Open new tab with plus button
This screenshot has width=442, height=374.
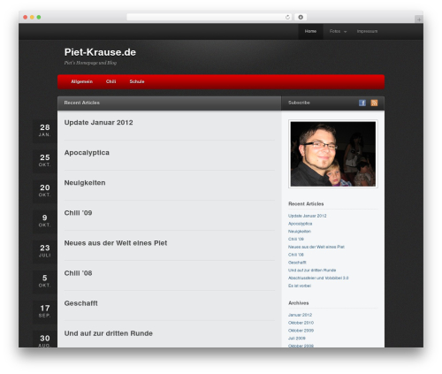(x=419, y=19)
